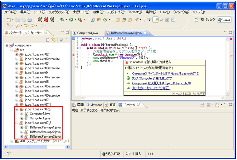Click the green Run button in toolbar

point(71,20)
